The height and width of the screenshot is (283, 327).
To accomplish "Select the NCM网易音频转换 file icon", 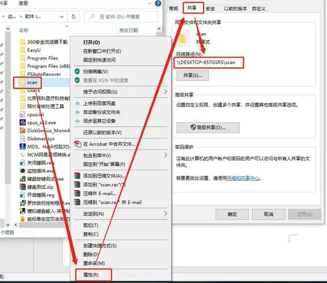I will (x=23, y=155).
